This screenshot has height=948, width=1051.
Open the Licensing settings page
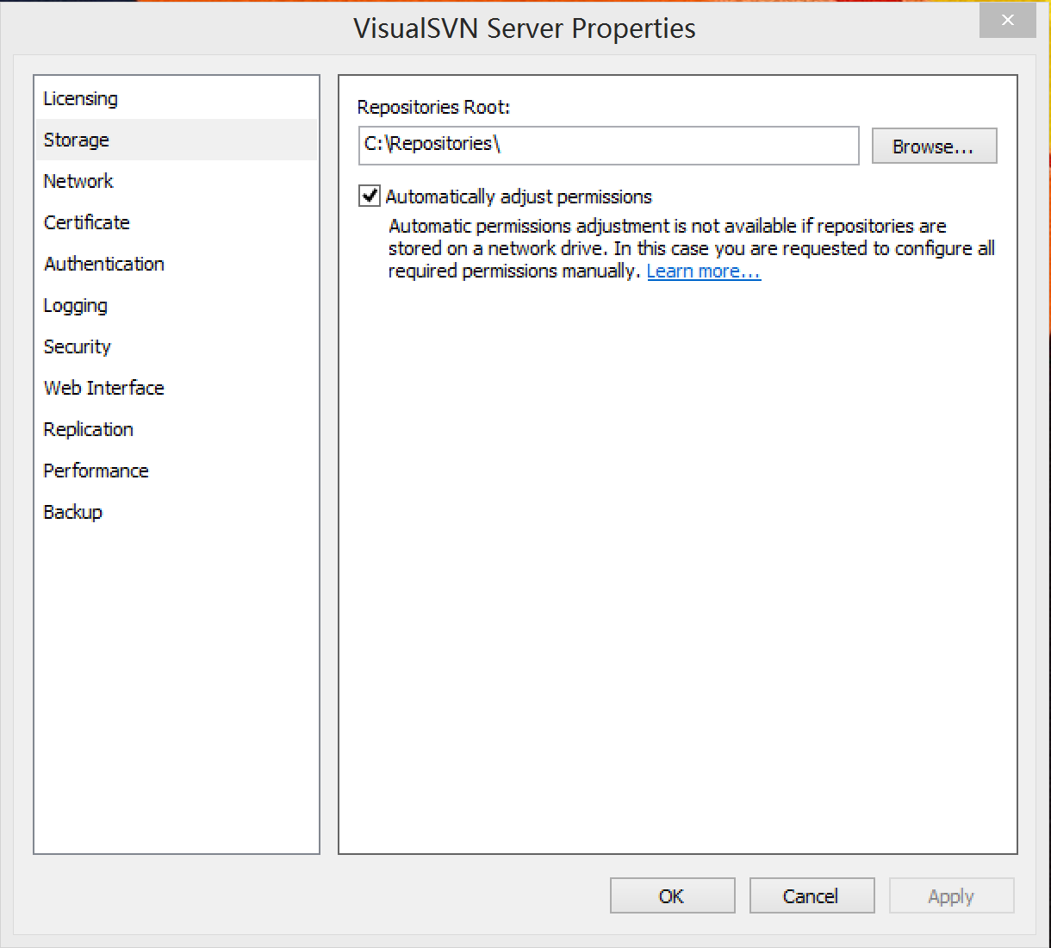pos(81,99)
